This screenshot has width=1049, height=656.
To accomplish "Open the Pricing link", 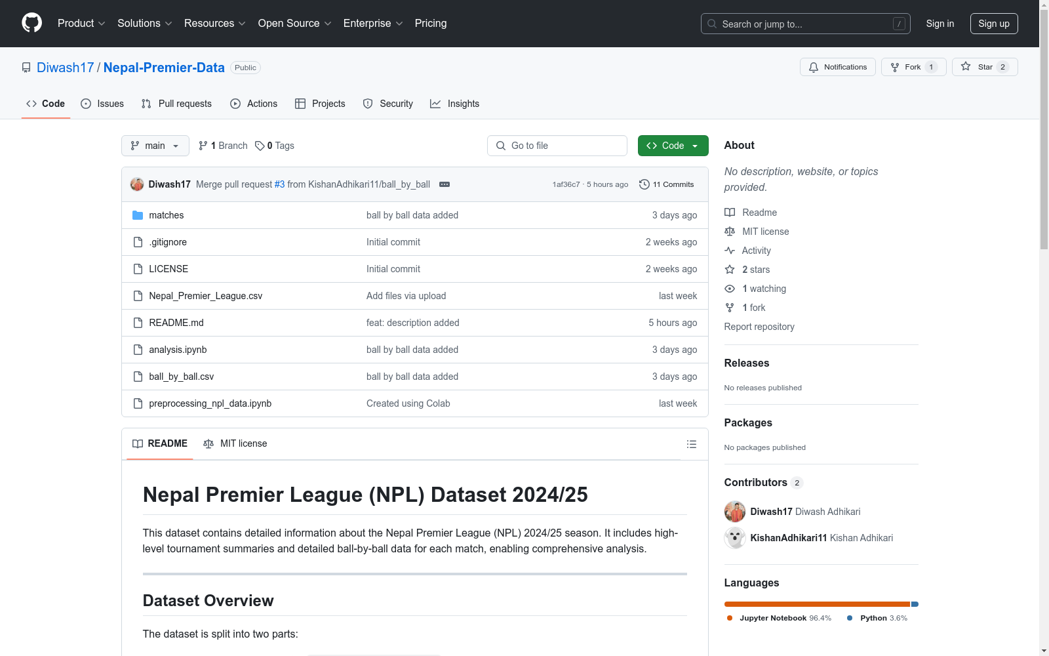I will 431,24.
